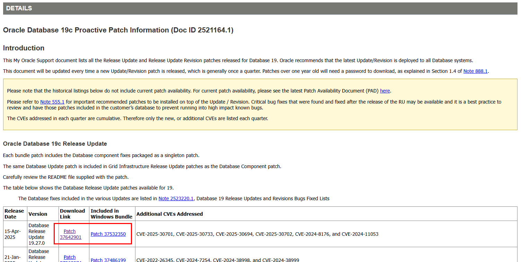Click the Database Release Update 19.27.0 cell
The width and height of the screenshot is (522, 262).
click(x=43, y=234)
